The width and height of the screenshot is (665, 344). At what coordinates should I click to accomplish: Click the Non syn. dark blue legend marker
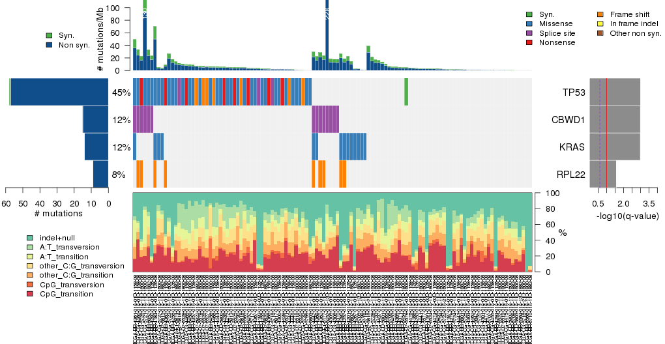(49, 44)
